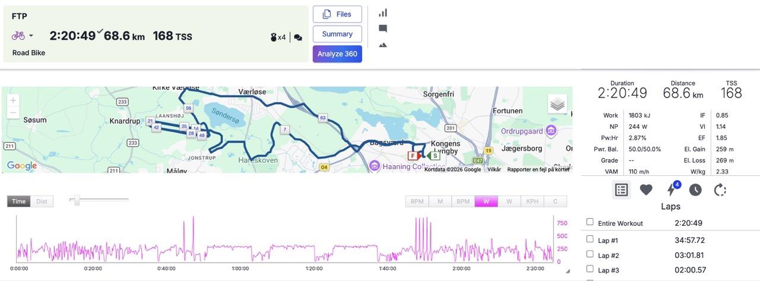Open the bar chart icon panel
This screenshot has width=760, height=281.
[x=383, y=13]
